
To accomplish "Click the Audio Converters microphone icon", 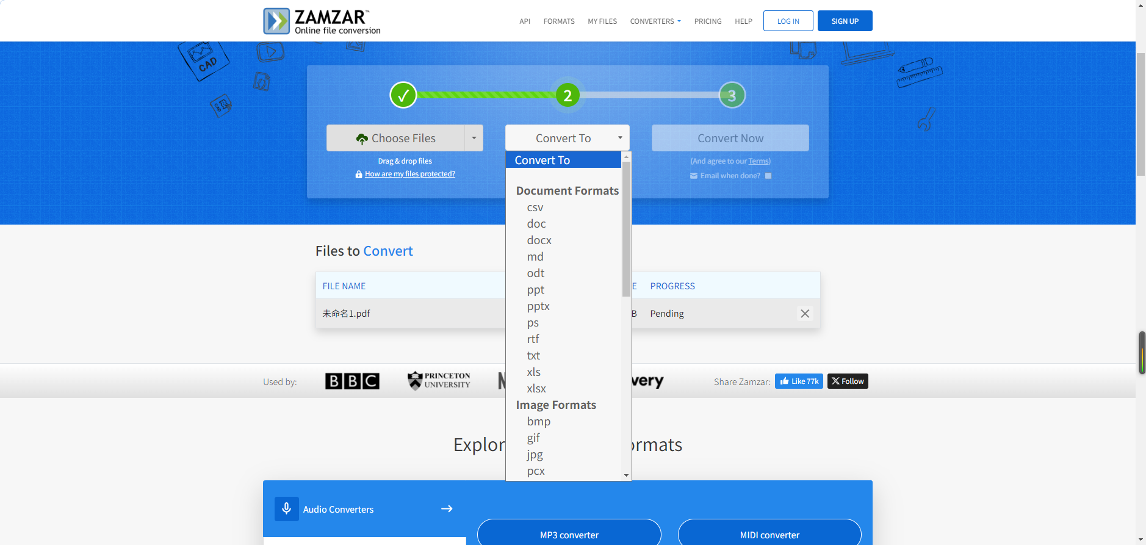I will (x=286, y=509).
